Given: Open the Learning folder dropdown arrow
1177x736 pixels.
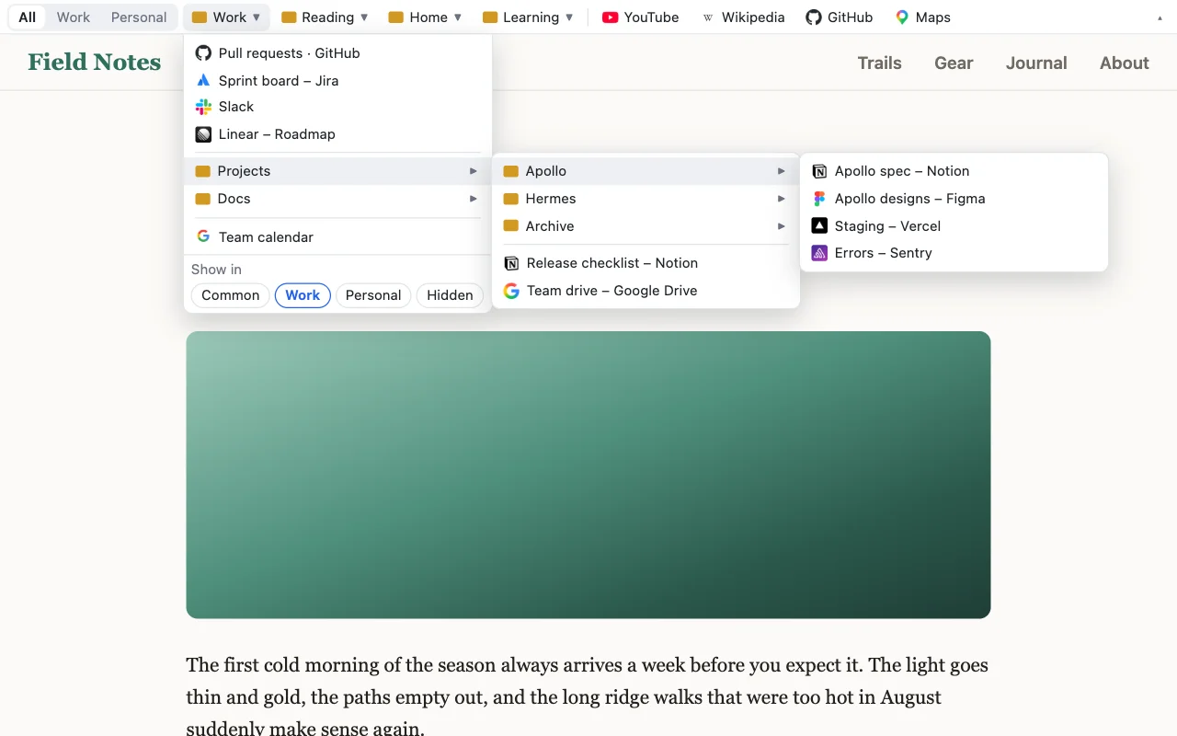Looking at the screenshot, I should [x=569, y=17].
